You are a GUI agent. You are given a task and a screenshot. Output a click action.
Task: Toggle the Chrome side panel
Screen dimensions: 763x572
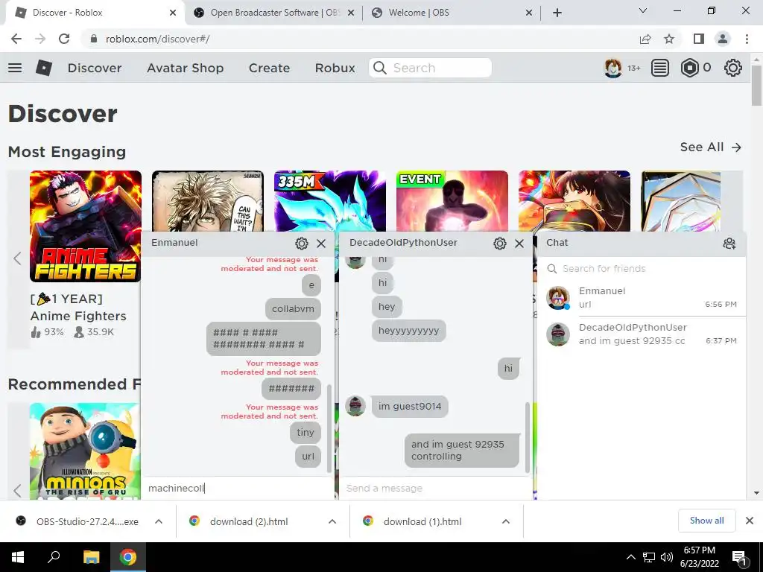(x=699, y=39)
